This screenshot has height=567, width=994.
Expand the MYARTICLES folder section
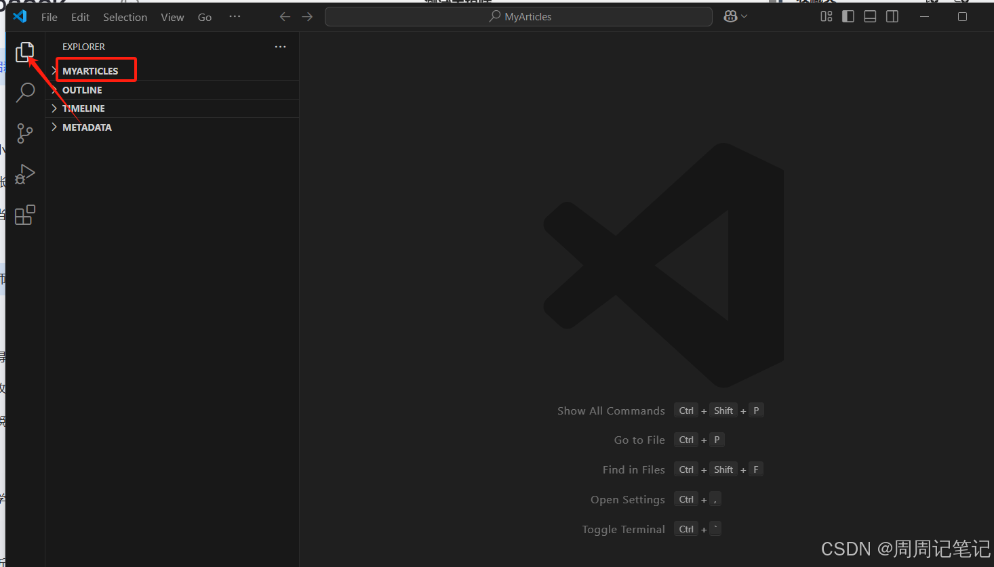[x=172, y=71]
